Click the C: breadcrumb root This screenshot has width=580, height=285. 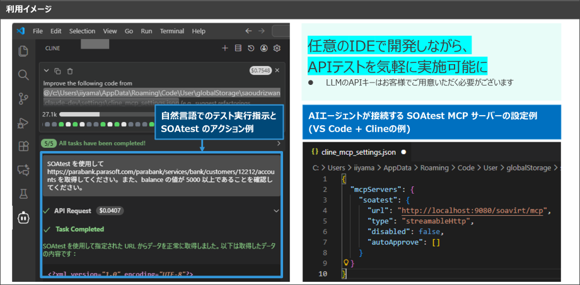coord(316,167)
